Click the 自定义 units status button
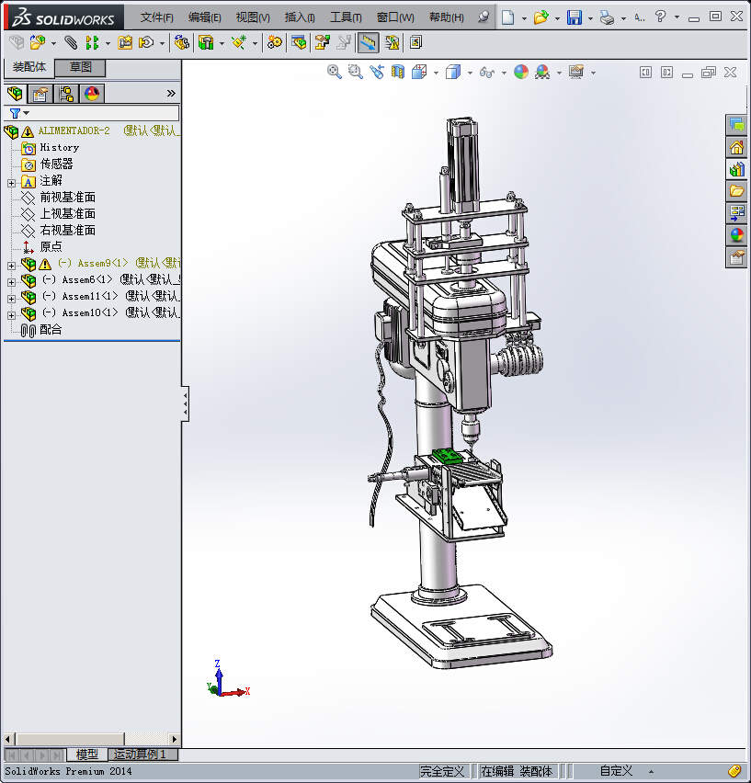This screenshot has height=783, width=751. 616,771
